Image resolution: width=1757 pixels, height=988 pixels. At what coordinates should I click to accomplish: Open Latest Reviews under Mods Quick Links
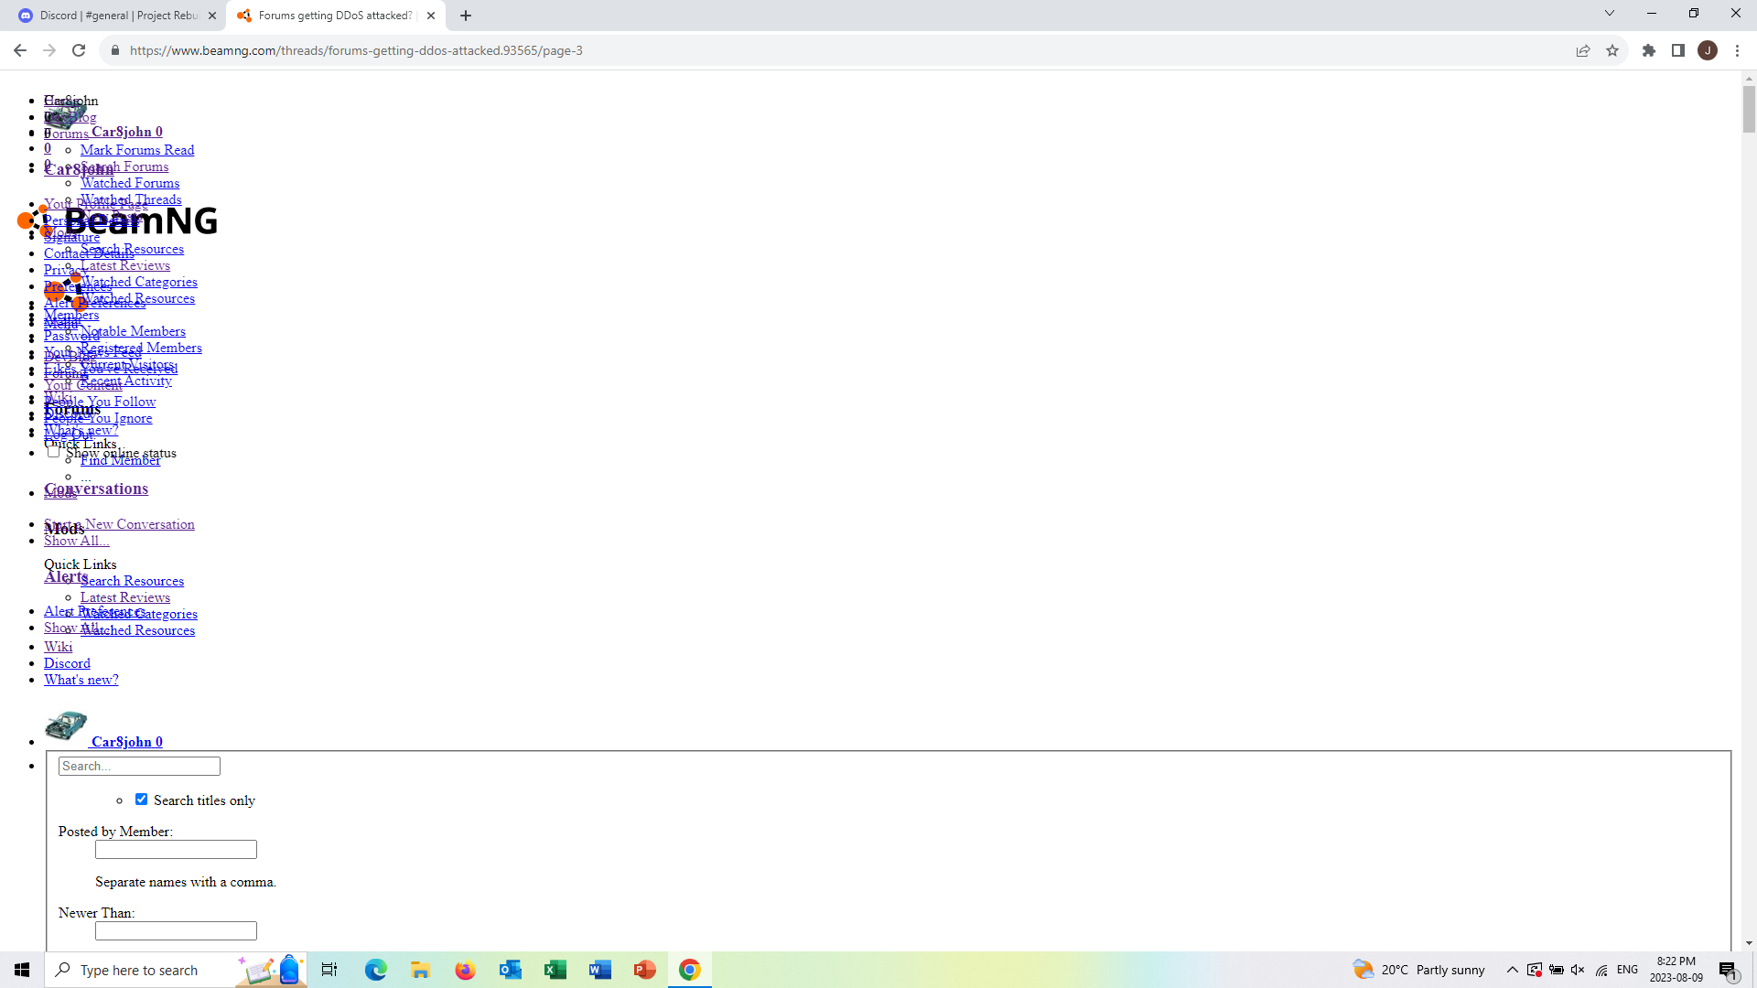(x=125, y=597)
